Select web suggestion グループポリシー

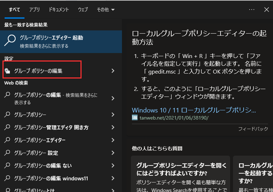click(x=61, y=115)
